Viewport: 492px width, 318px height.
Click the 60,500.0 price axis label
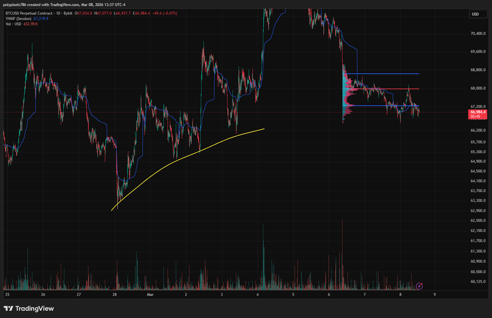coord(478,271)
